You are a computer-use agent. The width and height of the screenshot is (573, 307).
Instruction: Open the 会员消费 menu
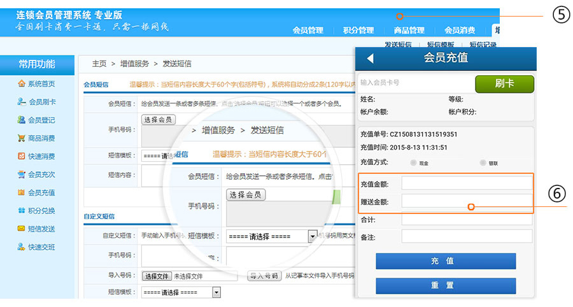coord(460,31)
